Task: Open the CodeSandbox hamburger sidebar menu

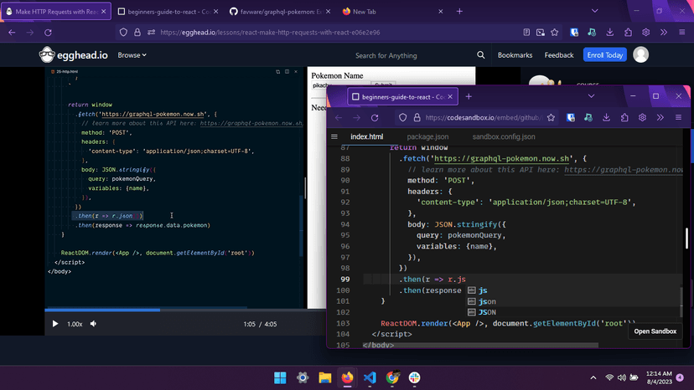Action: 334,136
